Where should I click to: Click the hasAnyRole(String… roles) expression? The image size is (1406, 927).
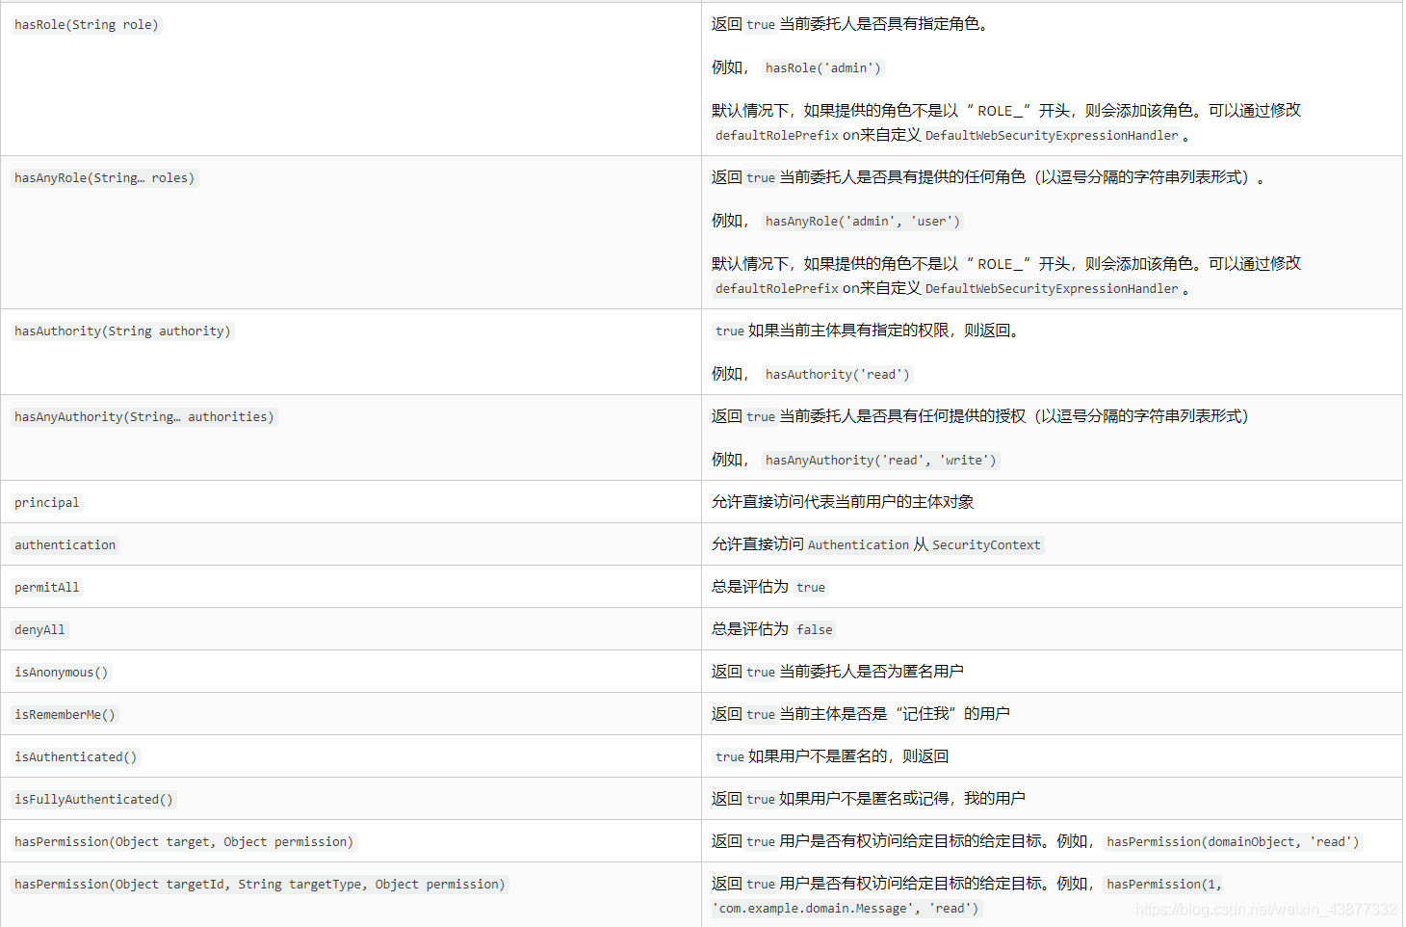(104, 177)
